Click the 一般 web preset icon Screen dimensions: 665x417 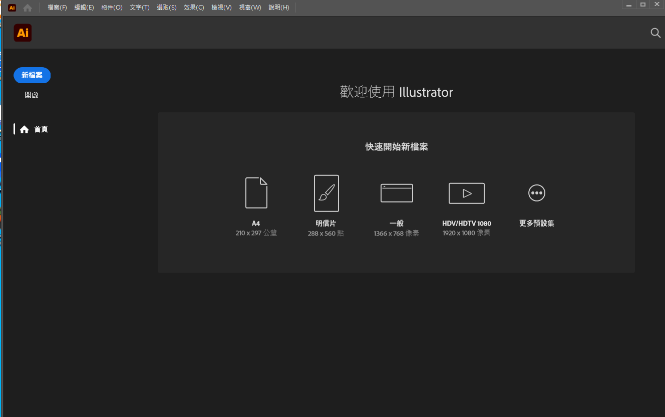pyautogui.click(x=397, y=193)
